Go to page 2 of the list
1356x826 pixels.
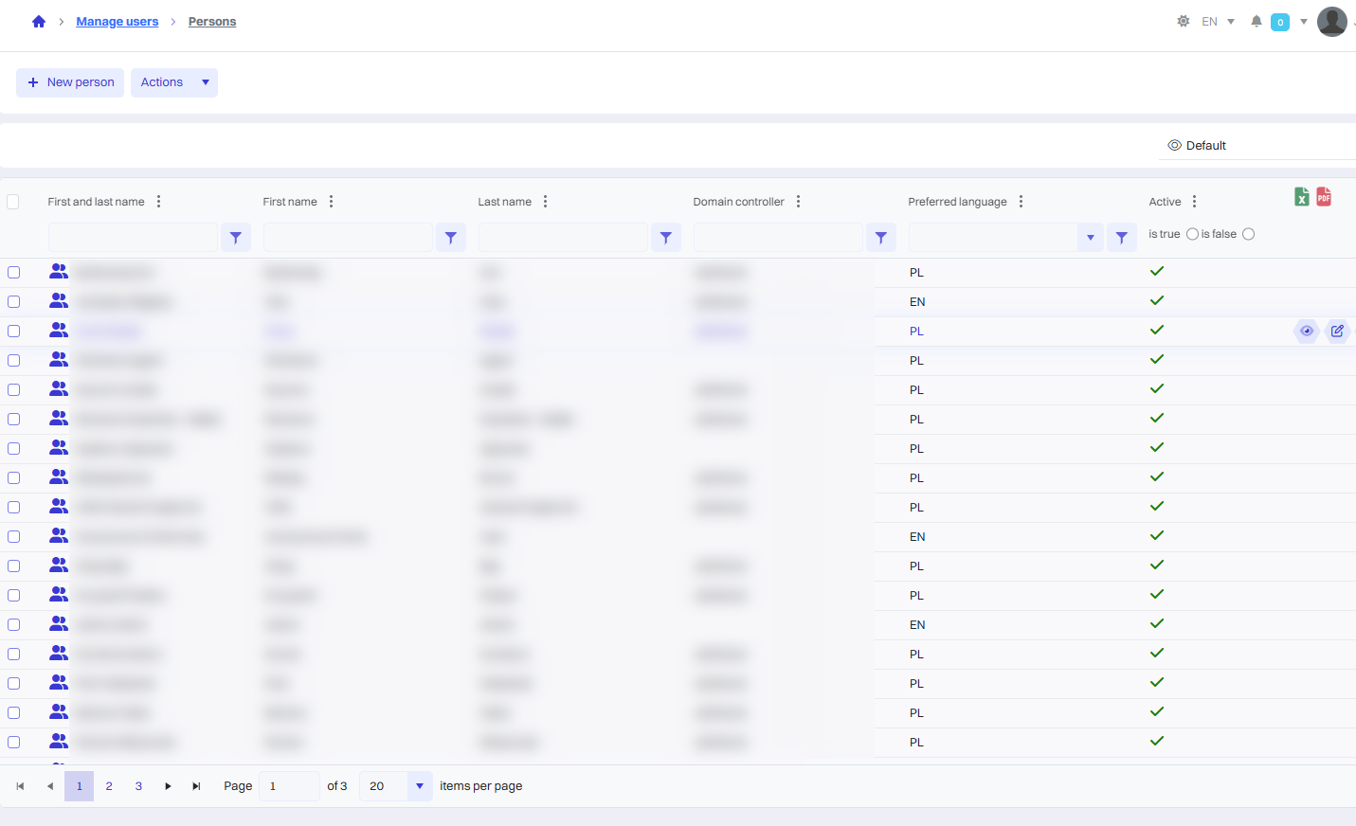click(109, 786)
